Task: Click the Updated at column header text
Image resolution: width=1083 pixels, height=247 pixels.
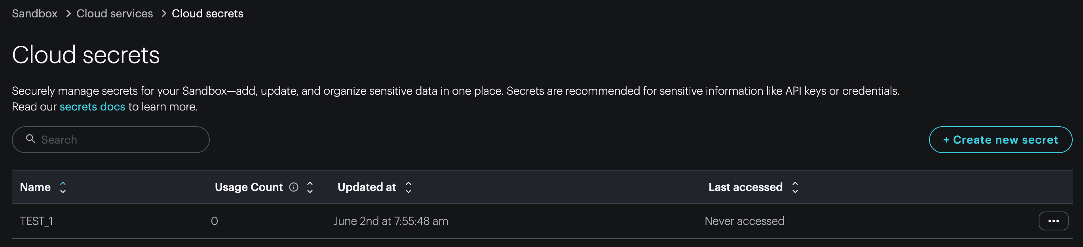Action: 367,187
